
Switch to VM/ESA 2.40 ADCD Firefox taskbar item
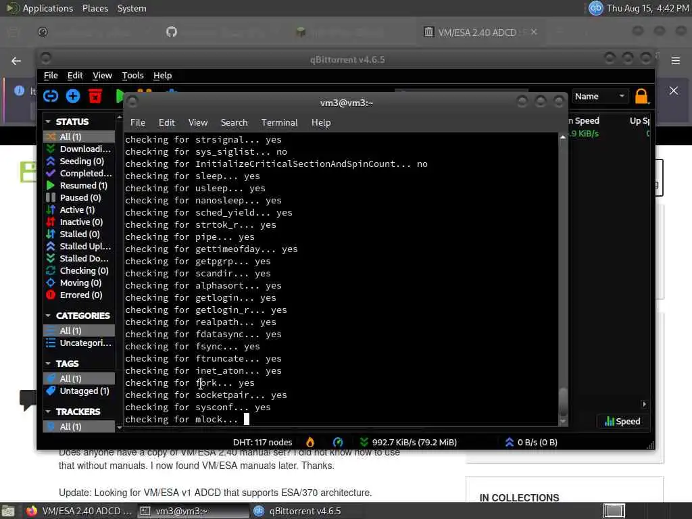(x=80, y=511)
